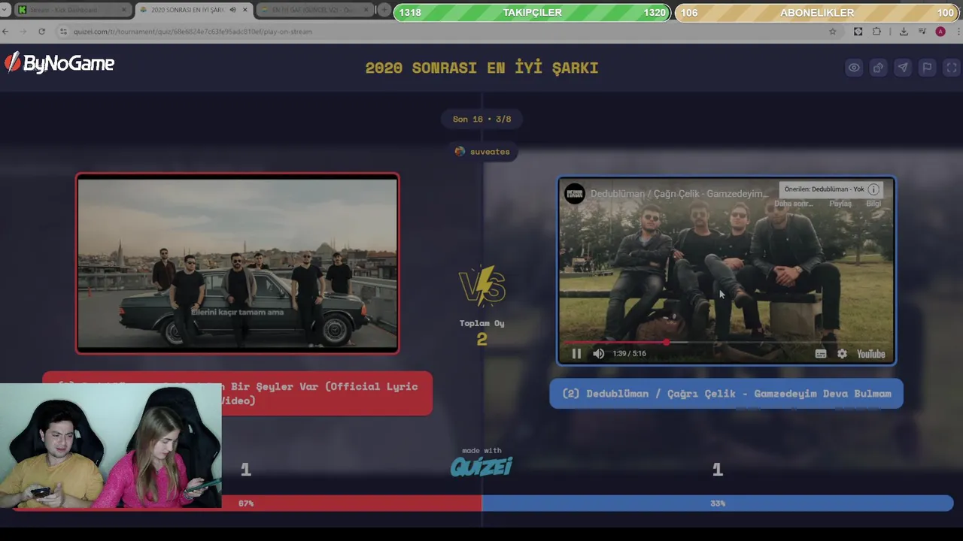Screen dimensions: 963x541
Task: Close the Kick Dashboard tab
Action: [124, 10]
